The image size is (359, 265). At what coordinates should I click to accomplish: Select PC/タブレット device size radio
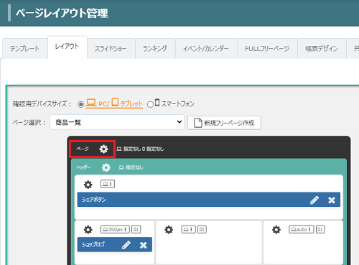point(80,104)
